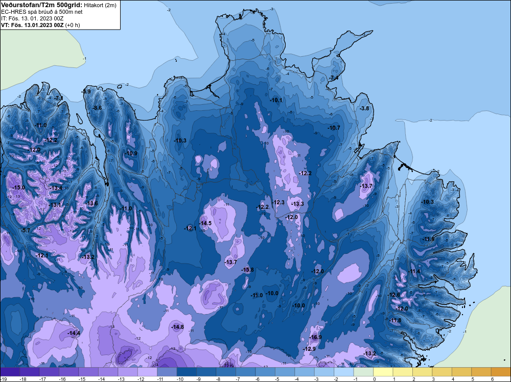Select the -3.8 temperature value
Viewport: 511px width, 382px height.
[364, 108]
